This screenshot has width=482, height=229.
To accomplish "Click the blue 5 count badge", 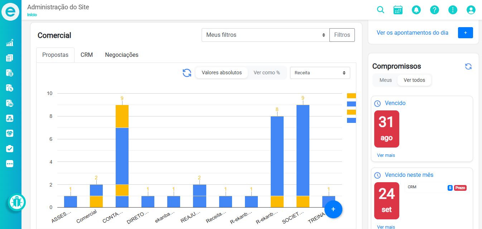I will [450, 188].
